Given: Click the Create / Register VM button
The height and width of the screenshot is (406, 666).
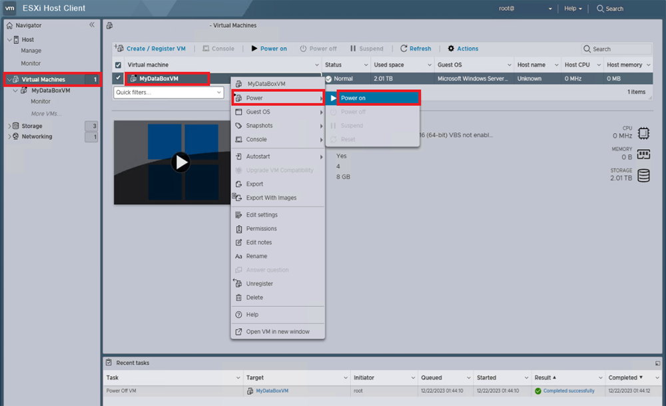Looking at the screenshot, I should pyautogui.click(x=151, y=49).
